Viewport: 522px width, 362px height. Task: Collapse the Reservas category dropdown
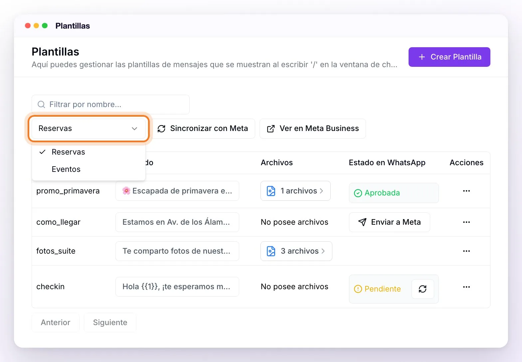pos(88,129)
